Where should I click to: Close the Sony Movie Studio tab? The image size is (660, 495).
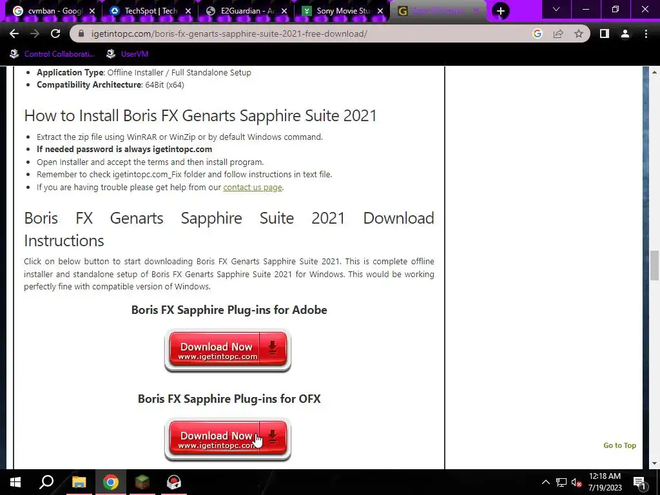pos(380,11)
